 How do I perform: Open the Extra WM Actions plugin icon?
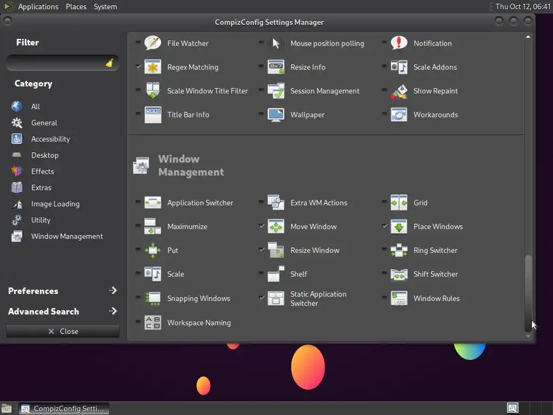tap(276, 203)
